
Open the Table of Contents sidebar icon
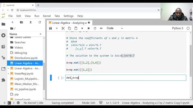pos(3,46)
